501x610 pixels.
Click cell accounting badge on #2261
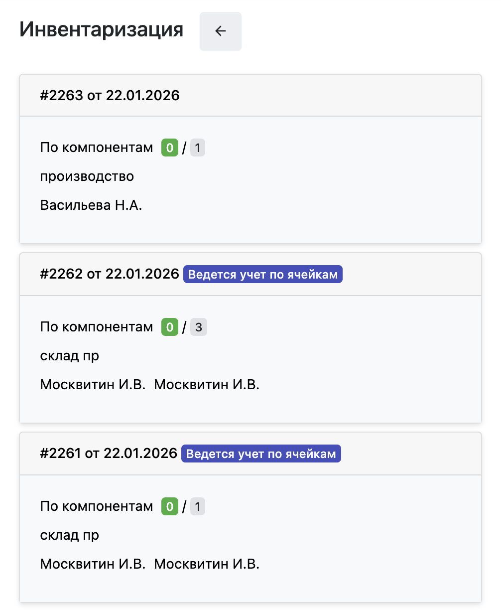pos(261,454)
